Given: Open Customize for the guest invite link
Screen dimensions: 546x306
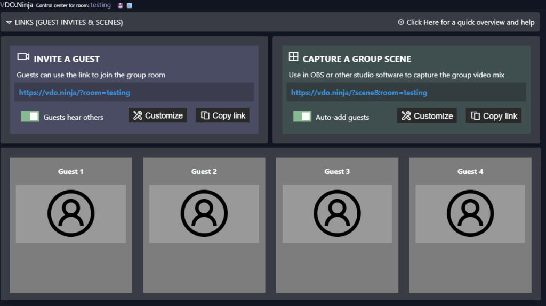Looking at the screenshot, I should (158, 115).
